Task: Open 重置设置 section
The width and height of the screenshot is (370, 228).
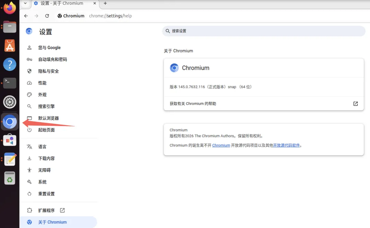Action: [59, 194]
